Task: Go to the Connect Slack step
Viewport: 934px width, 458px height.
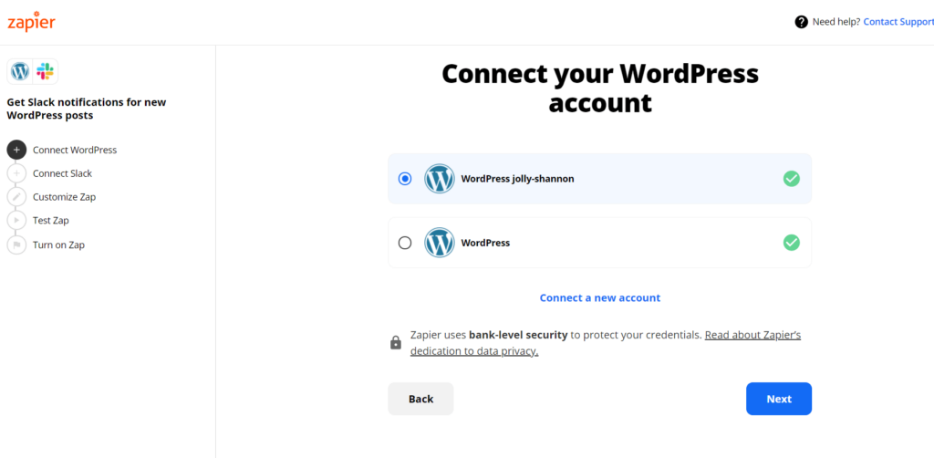Action: tap(63, 173)
